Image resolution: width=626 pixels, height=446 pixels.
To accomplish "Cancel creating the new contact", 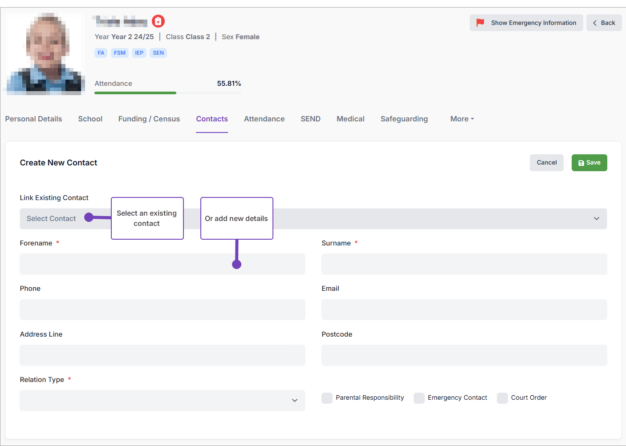I will [x=546, y=163].
